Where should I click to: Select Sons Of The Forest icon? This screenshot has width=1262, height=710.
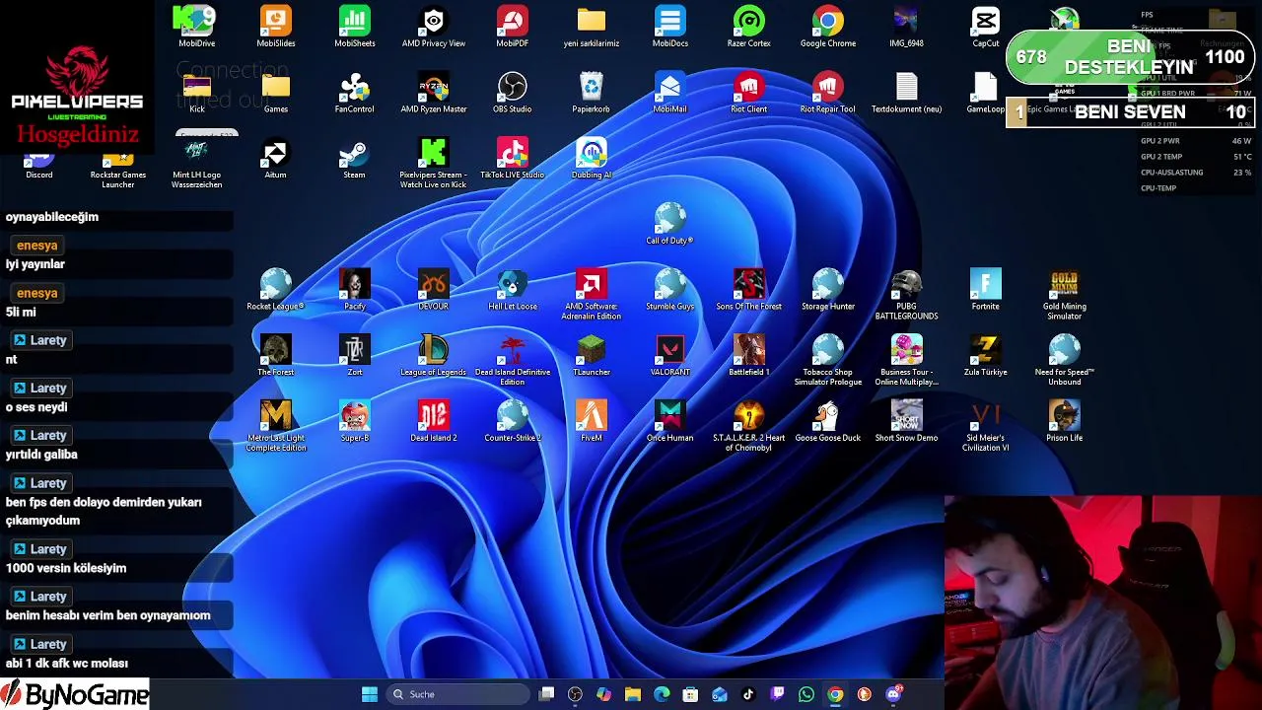749,290
